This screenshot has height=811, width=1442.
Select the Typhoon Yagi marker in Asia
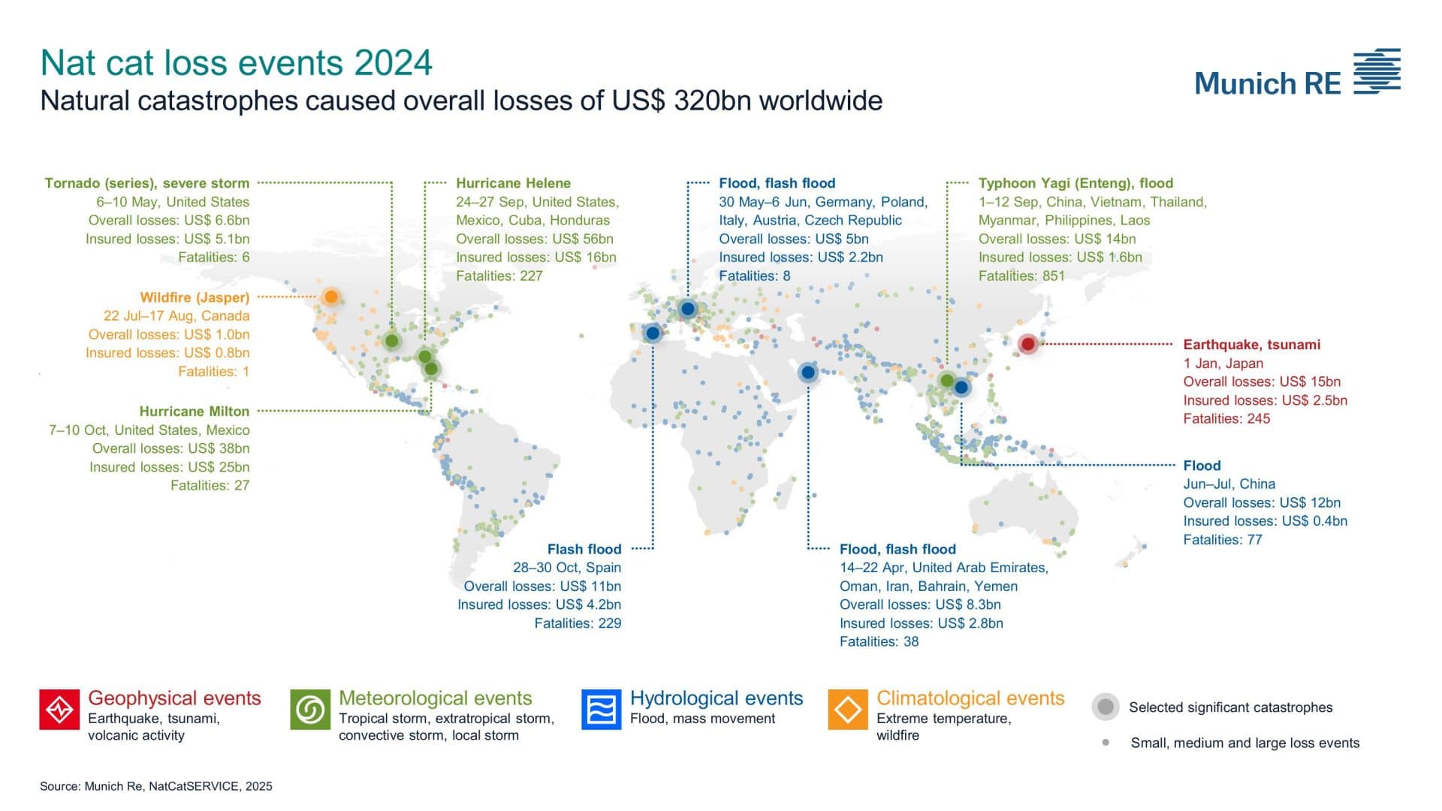[x=948, y=379]
